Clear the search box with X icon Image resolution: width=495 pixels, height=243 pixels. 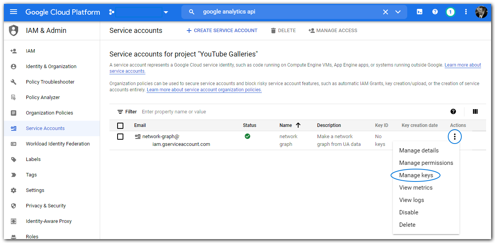(x=386, y=12)
